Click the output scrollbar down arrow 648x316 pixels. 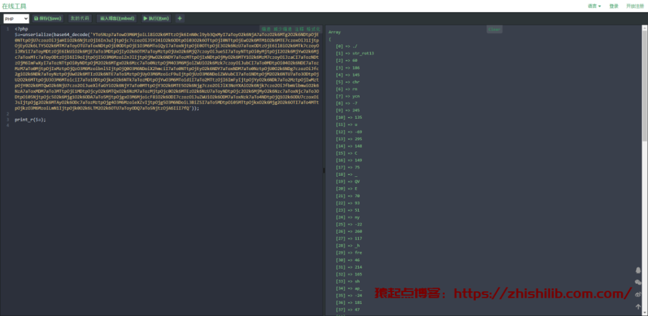pyautogui.click(x=644, y=313)
